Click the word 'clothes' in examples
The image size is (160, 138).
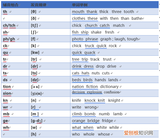79,18
